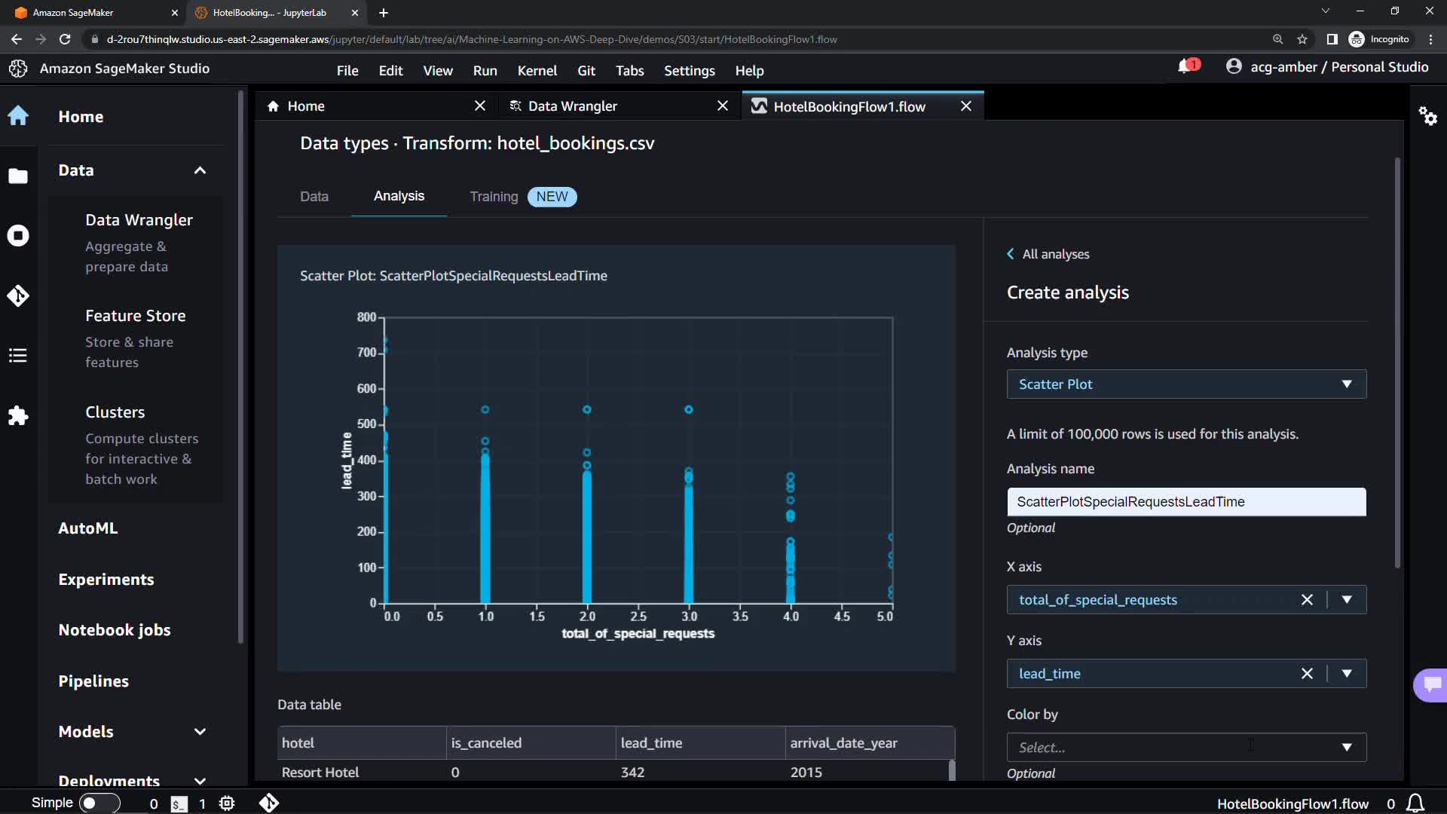Viewport: 1447px width, 814px height.
Task: Click the Home icon in left sidebar
Action: click(x=18, y=116)
